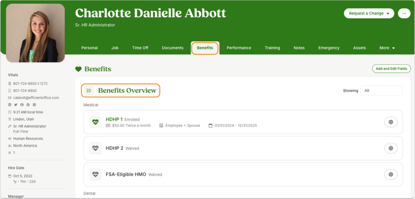This screenshot has height=199, width=415.
Task: Open the Time Off tab
Action: coord(140,48)
